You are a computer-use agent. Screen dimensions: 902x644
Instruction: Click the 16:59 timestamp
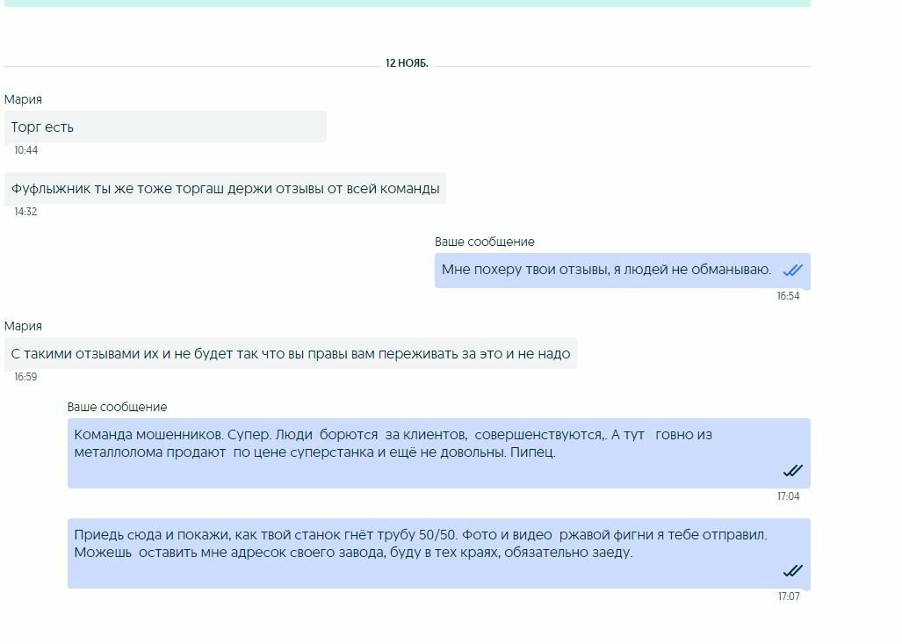[x=25, y=377]
